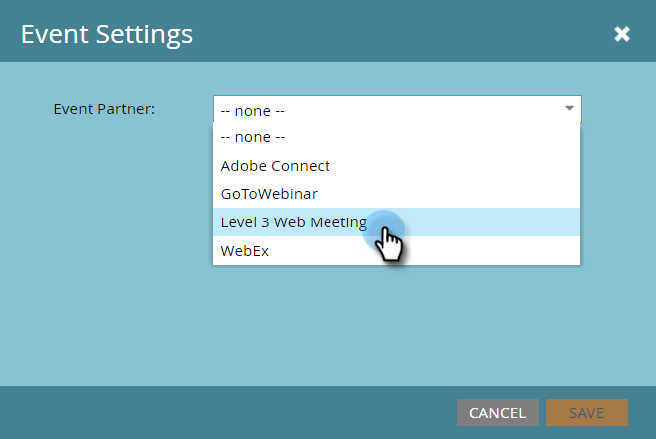Click empty dialog body below the WebEx option

(x=396, y=326)
